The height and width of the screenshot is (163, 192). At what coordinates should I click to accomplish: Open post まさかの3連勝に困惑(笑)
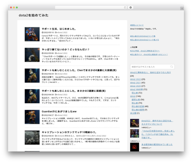[x=74, y=91]
